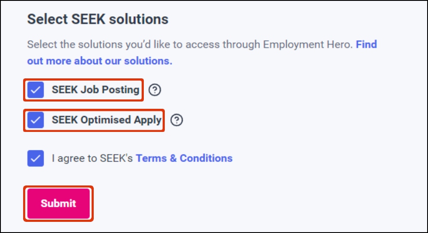Image resolution: width=428 pixels, height=233 pixels.
Task: Click the question mark right of Optimised Apply
Action: tap(176, 120)
